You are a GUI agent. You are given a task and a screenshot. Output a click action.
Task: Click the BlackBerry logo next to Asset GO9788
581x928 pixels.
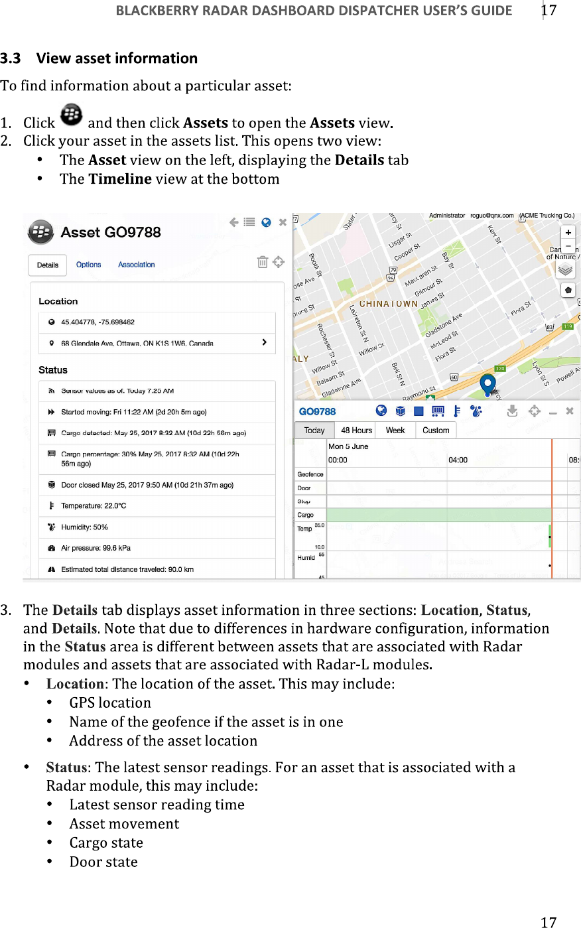pyautogui.click(x=40, y=232)
